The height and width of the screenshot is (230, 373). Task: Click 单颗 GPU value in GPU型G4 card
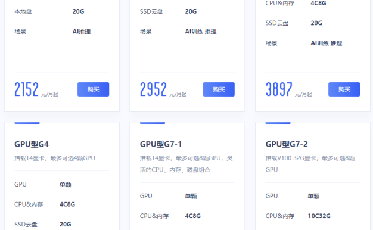coord(65,184)
